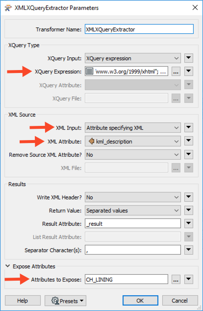Open the Presets menu button

(65, 301)
